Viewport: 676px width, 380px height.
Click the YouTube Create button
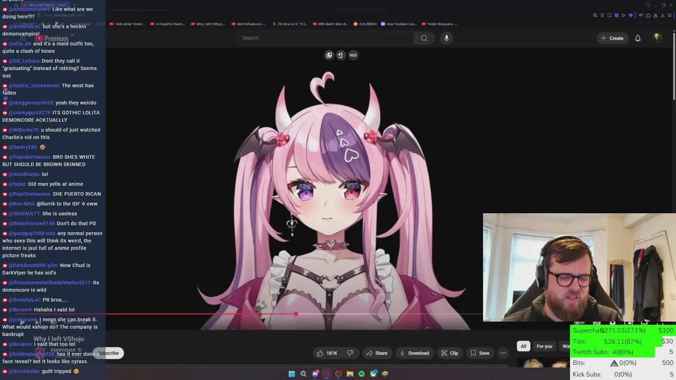pyautogui.click(x=612, y=38)
